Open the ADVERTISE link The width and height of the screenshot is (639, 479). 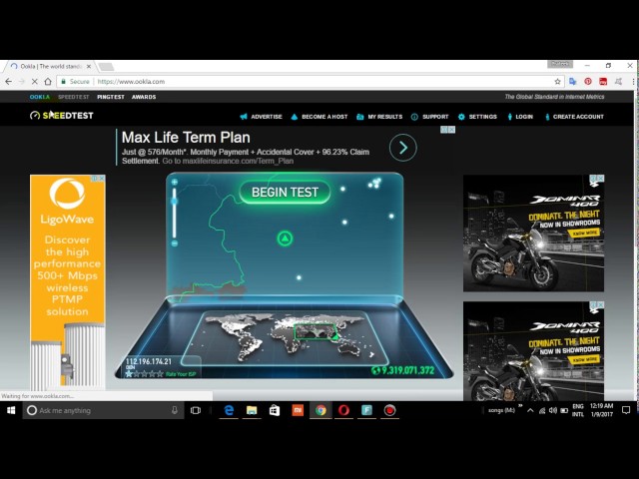(267, 117)
